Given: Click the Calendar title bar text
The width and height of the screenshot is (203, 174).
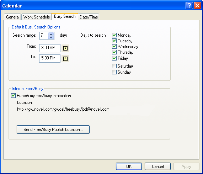Looking at the screenshot, I should coord(12,6).
